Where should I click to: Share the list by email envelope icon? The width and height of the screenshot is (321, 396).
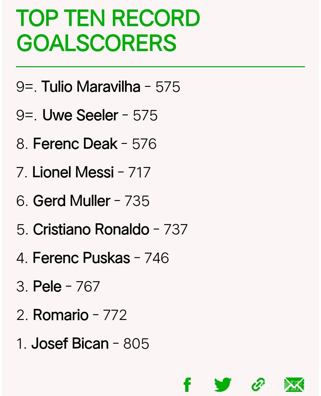[294, 385]
